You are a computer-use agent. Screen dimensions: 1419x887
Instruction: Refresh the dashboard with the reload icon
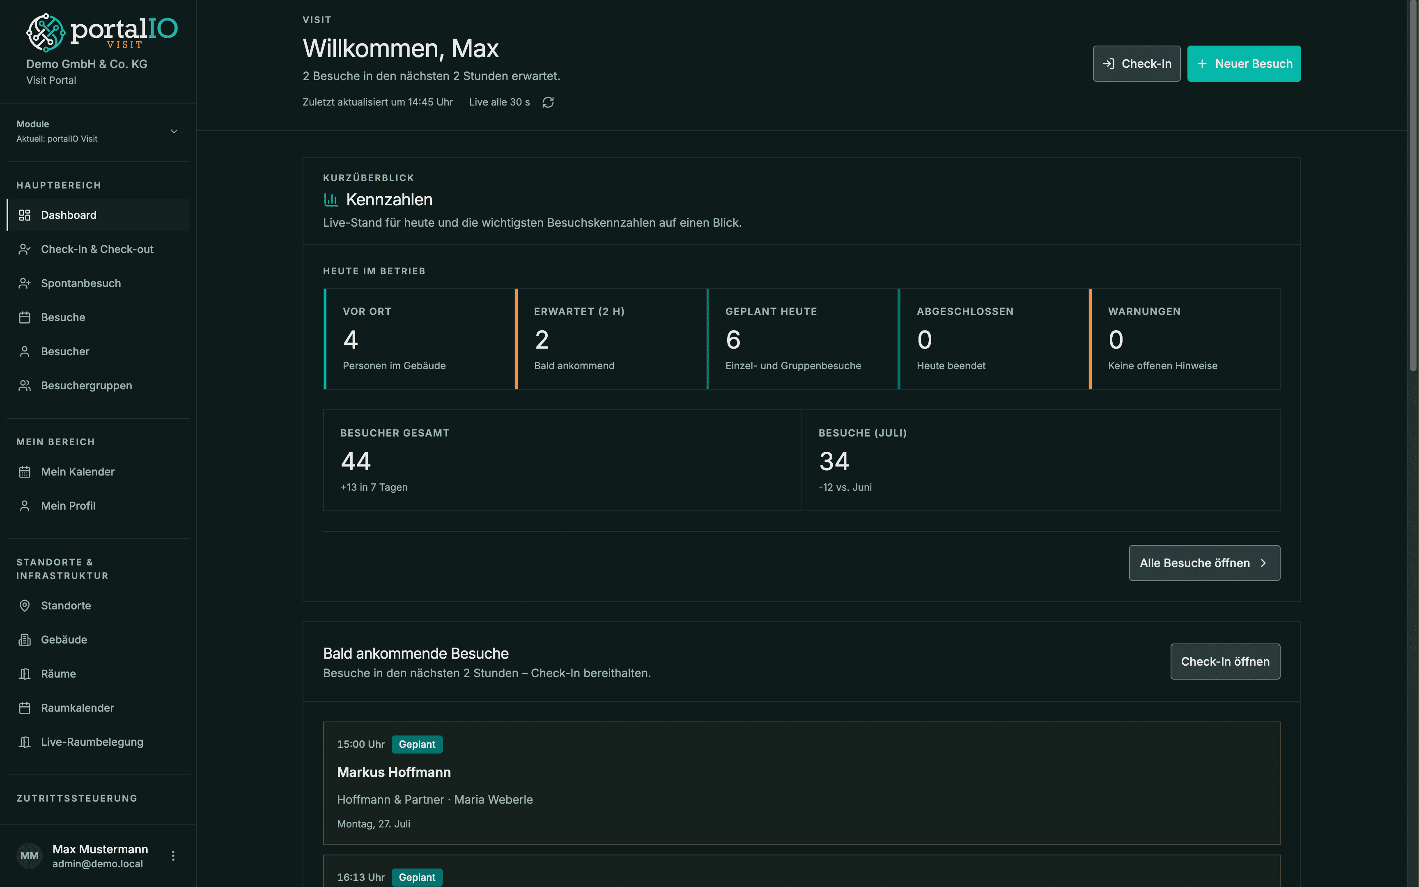pos(548,102)
